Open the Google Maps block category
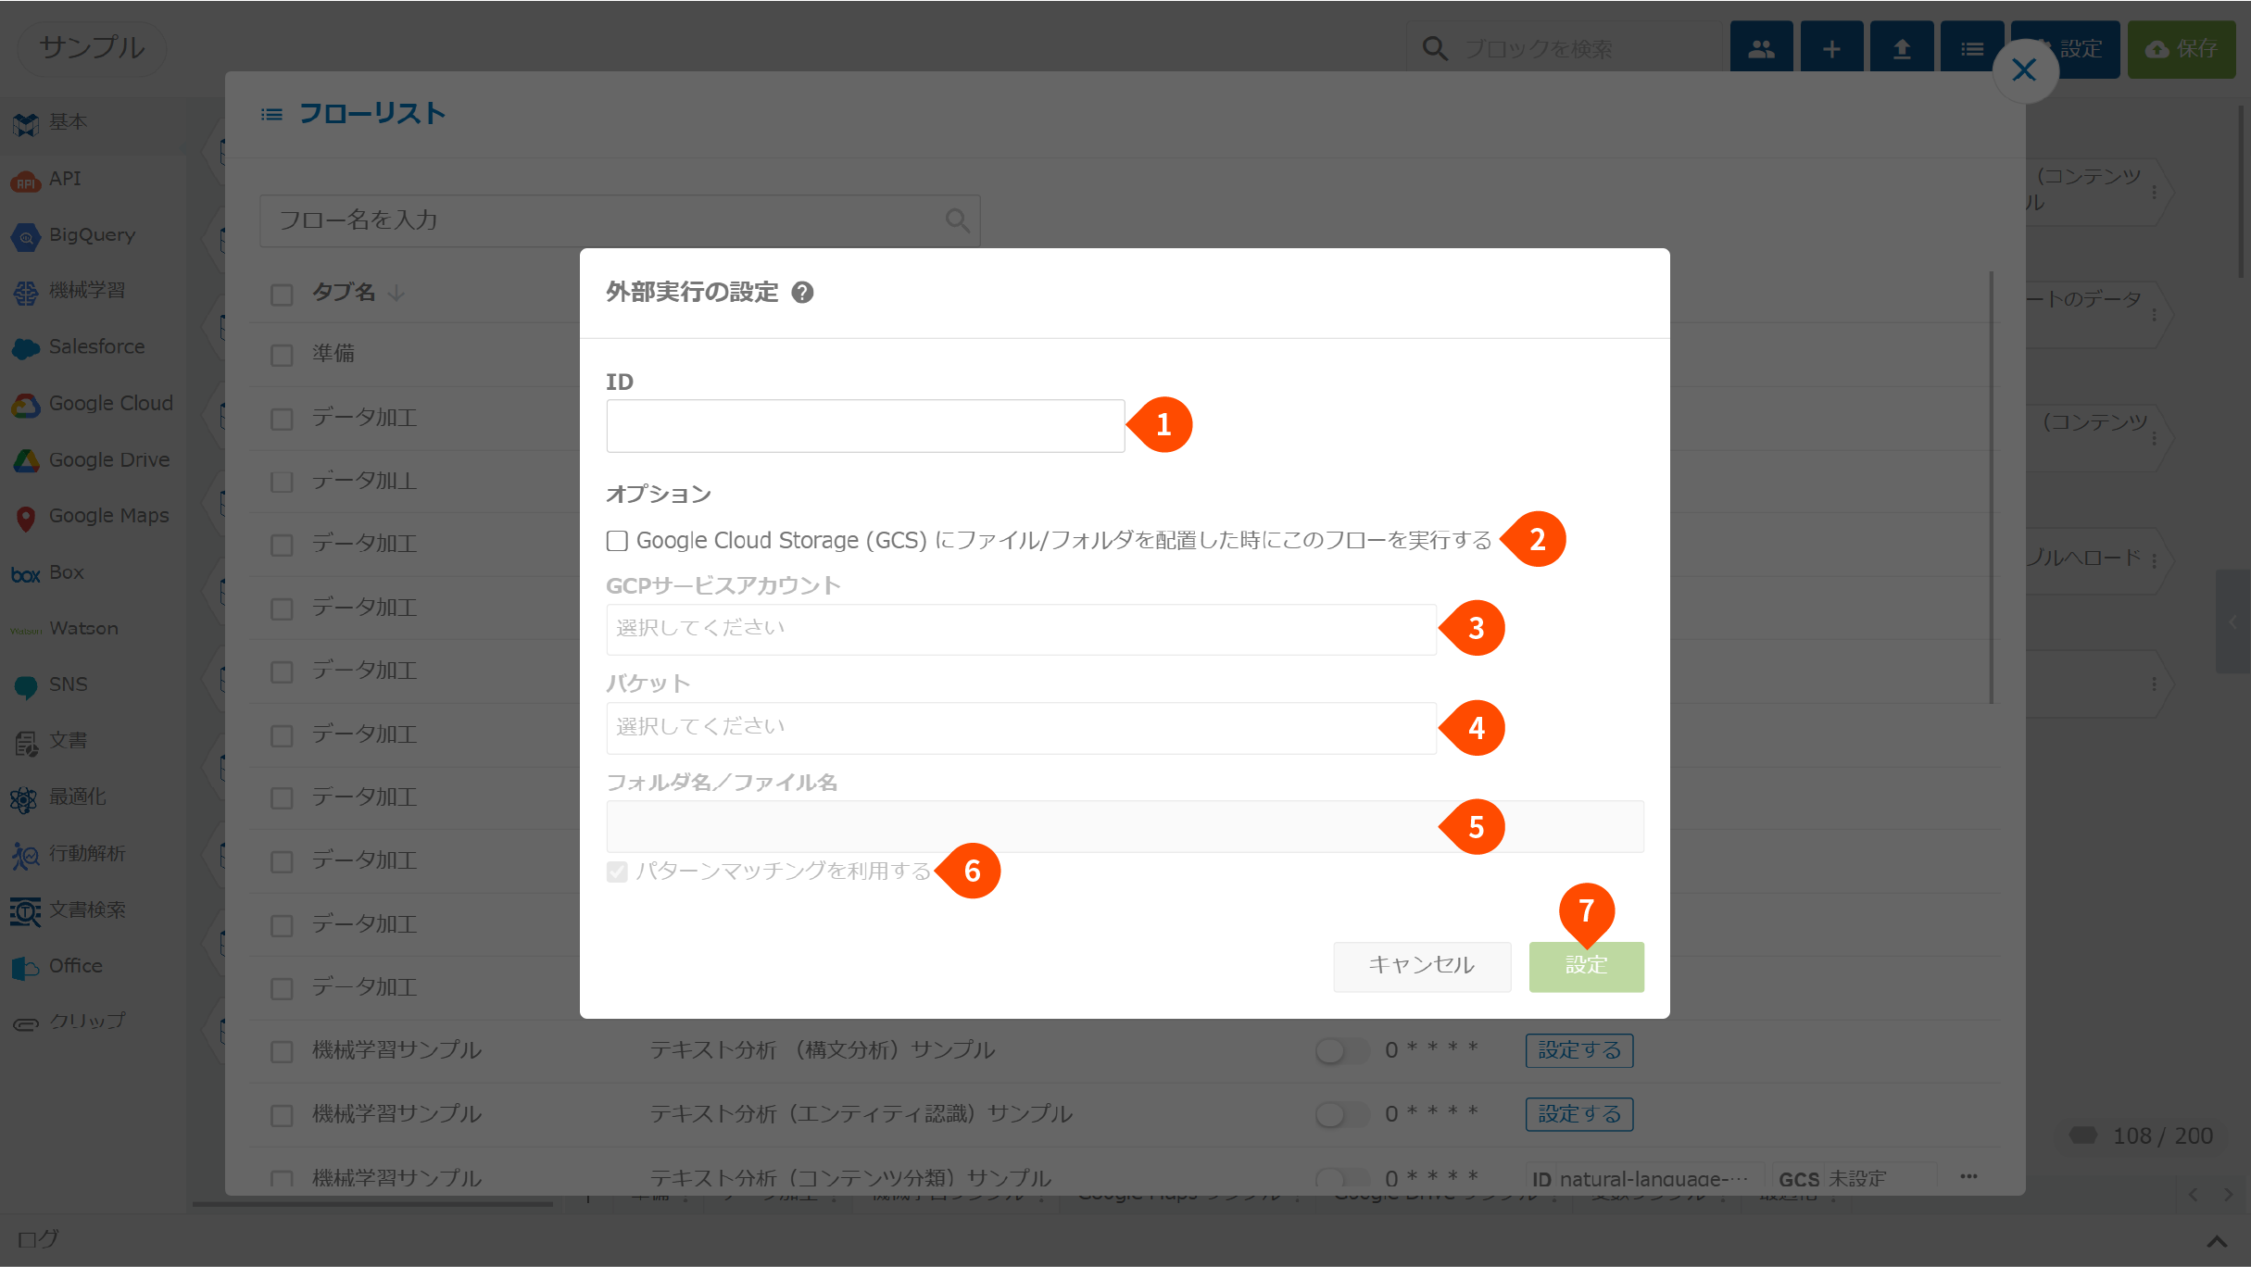Viewport: 2251px width, 1267px height. click(x=93, y=516)
